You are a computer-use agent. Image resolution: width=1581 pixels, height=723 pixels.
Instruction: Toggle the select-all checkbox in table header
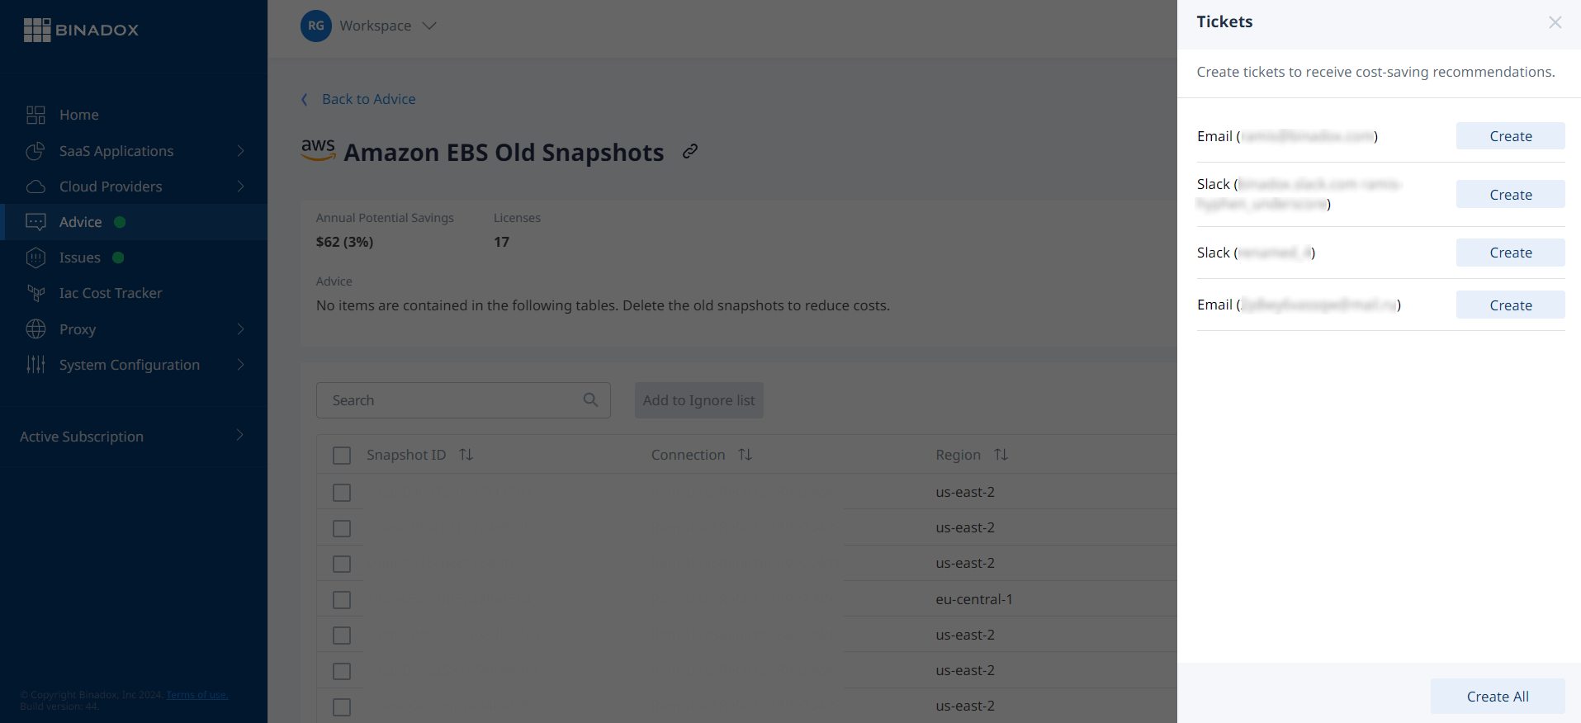(342, 456)
